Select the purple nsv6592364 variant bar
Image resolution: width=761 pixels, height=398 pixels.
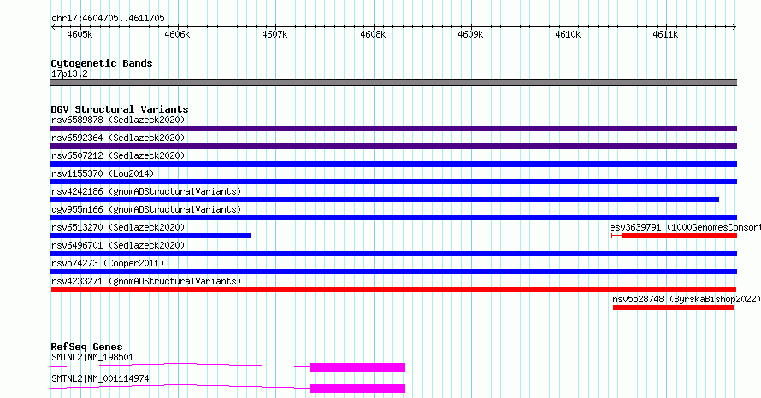point(393,146)
